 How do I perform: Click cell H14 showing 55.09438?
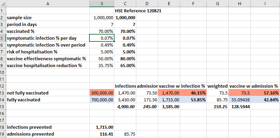point(239,100)
